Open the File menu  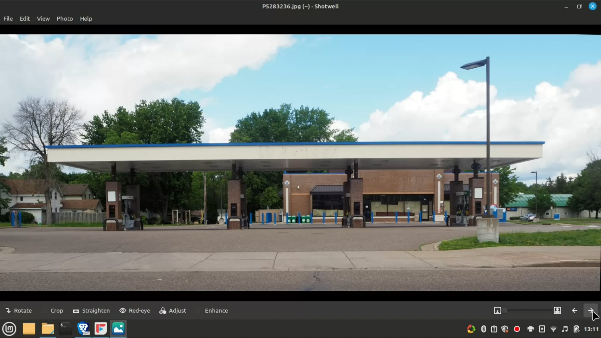[x=8, y=19]
